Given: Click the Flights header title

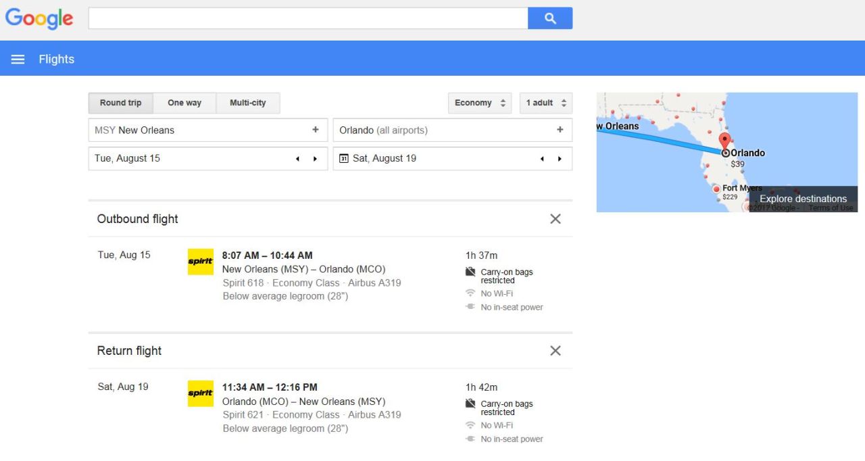Looking at the screenshot, I should 56,59.
